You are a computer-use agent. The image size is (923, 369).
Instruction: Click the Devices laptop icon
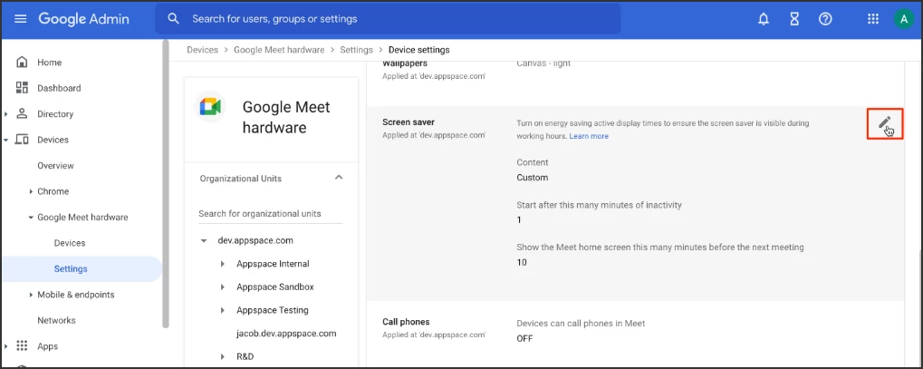22,140
